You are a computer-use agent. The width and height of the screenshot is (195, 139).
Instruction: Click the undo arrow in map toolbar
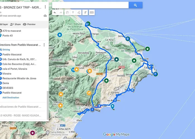tap(55, 13)
